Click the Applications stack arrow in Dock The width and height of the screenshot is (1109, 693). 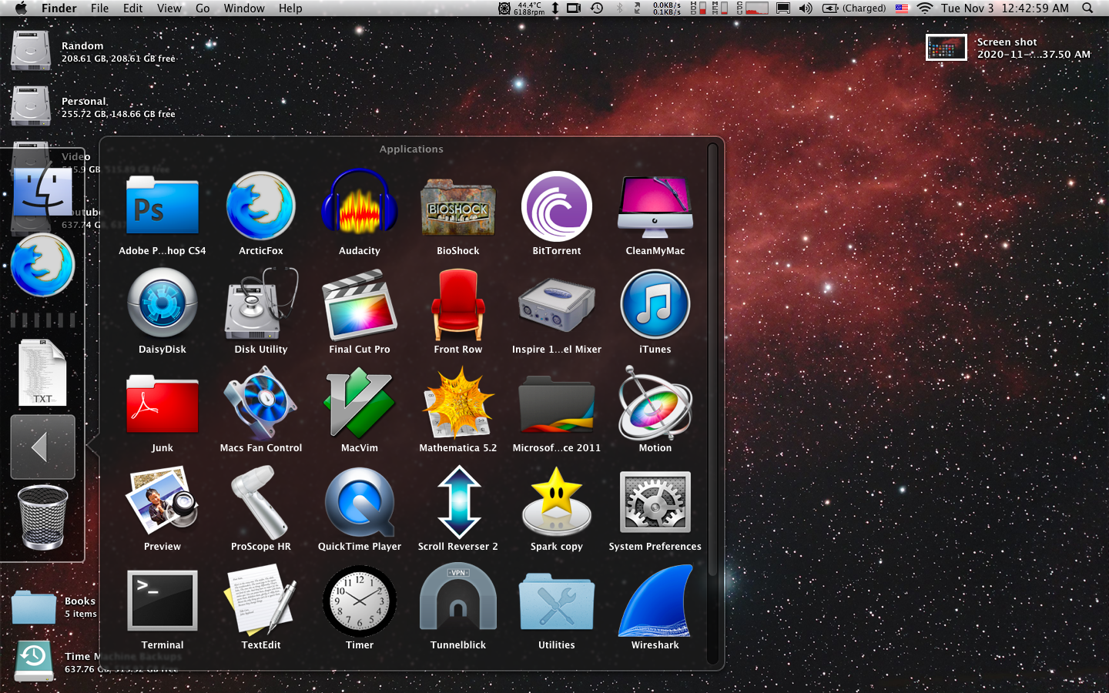[42, 447]
